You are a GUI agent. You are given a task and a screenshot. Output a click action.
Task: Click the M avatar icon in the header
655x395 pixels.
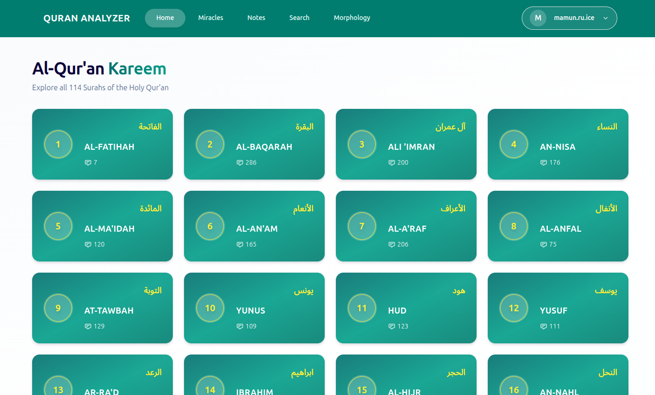(538, 18)
